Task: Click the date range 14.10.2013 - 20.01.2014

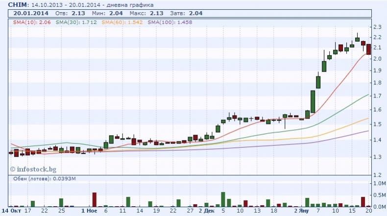Action: [66, 5]
